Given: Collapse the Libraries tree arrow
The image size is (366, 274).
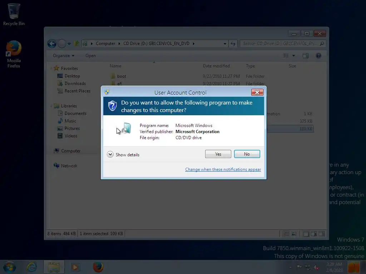Looking at the screenshot, I should tap(51, 106).
